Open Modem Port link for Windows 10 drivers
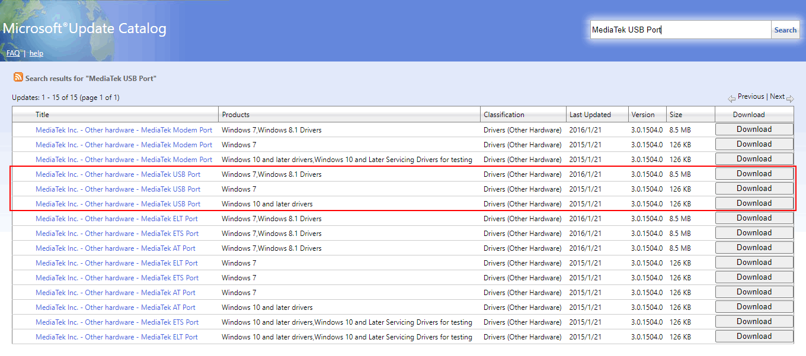Screen dimensions: 806x356 [x=124, y=160]
